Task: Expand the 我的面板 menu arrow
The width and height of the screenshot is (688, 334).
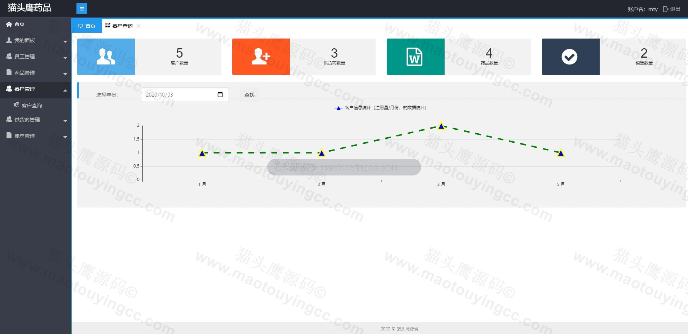Action: pyautogui.click(x=65, y=41)
